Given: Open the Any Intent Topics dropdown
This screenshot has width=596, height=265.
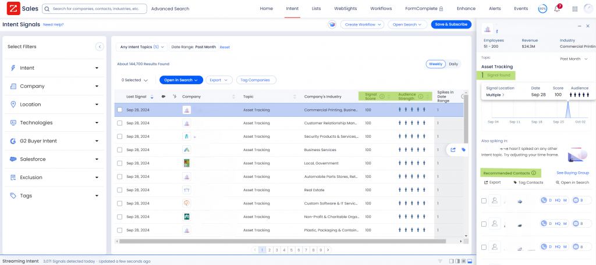Looking at the screenshot, I should pos(140,47).
